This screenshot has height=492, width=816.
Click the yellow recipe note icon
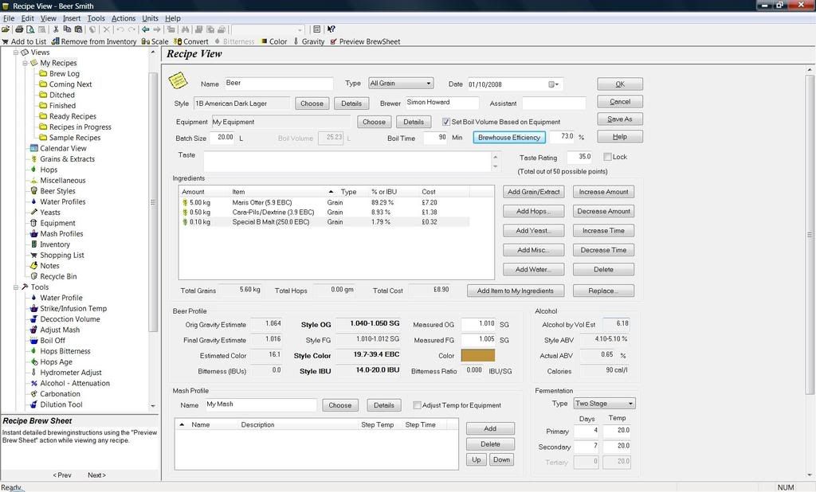coord(178,80)
